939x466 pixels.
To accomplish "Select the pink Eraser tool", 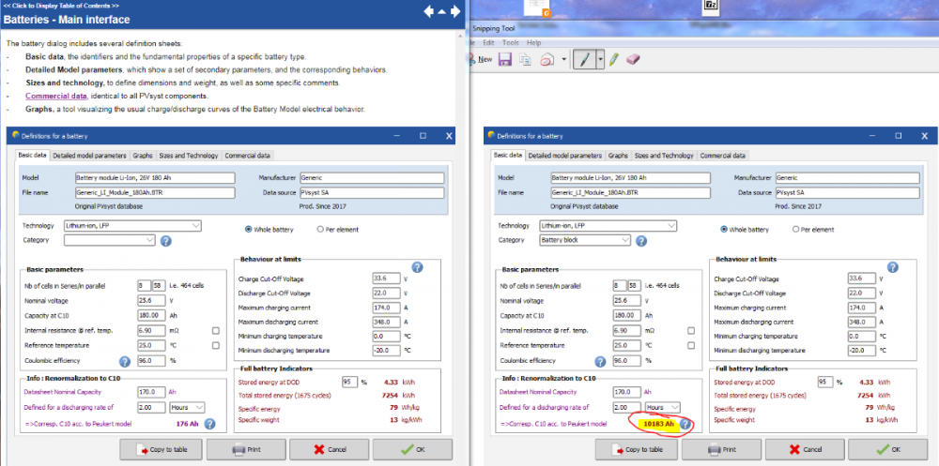I will click(633, 59).
